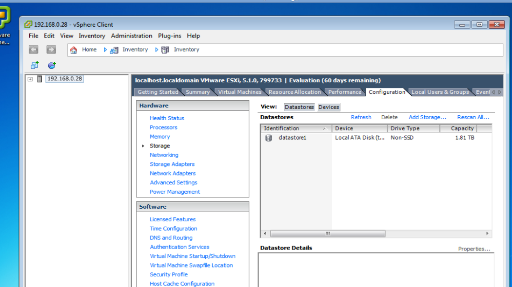Open Networking under Hardware
Image resolution: width=512 pixels, height=287 pixels.
coord(164,155)
